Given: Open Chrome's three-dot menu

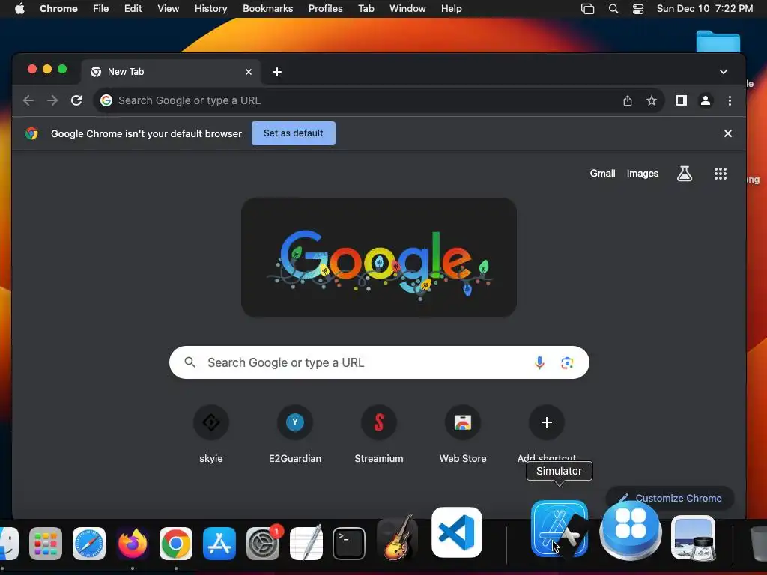Looking at the screenshot, I should pos(730,101).
